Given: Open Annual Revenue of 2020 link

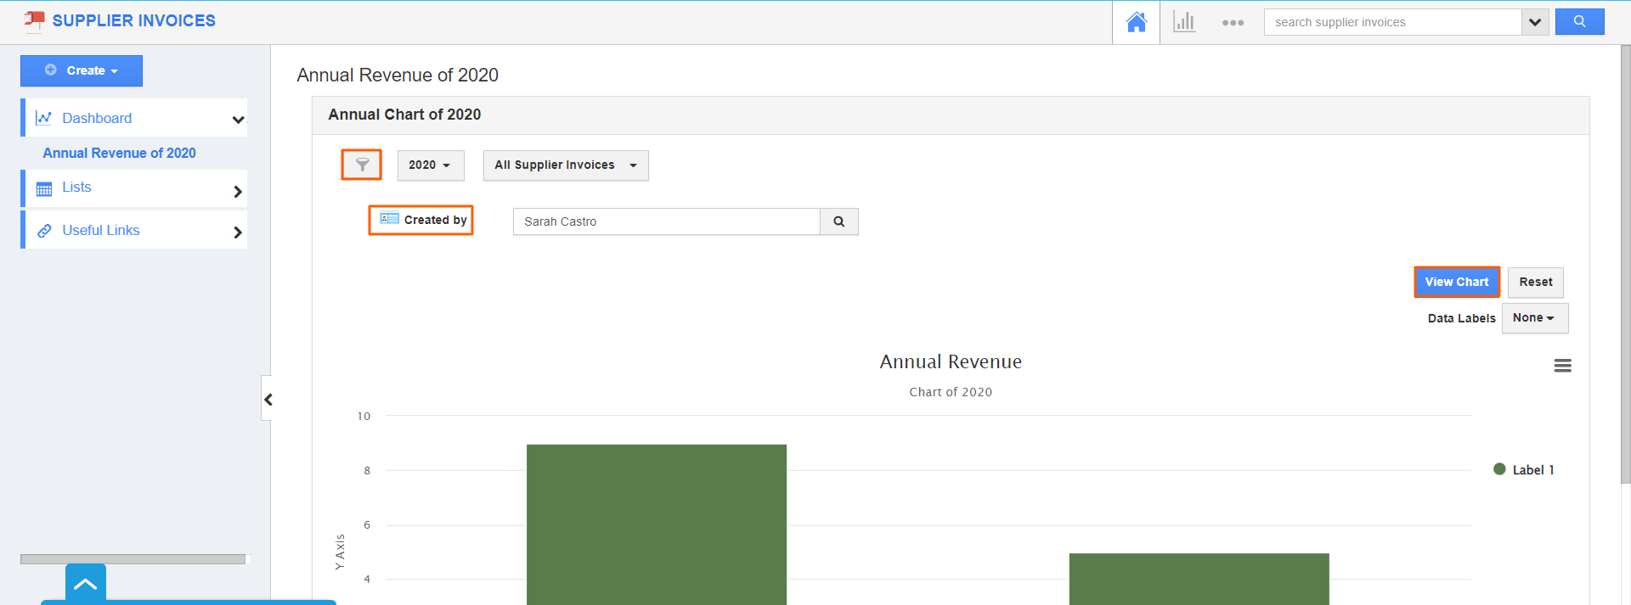Looking at the screenshot, I should click(x=119, y=153).
